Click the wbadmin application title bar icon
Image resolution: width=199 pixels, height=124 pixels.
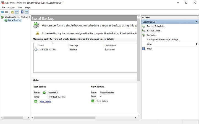click(3, 2)
